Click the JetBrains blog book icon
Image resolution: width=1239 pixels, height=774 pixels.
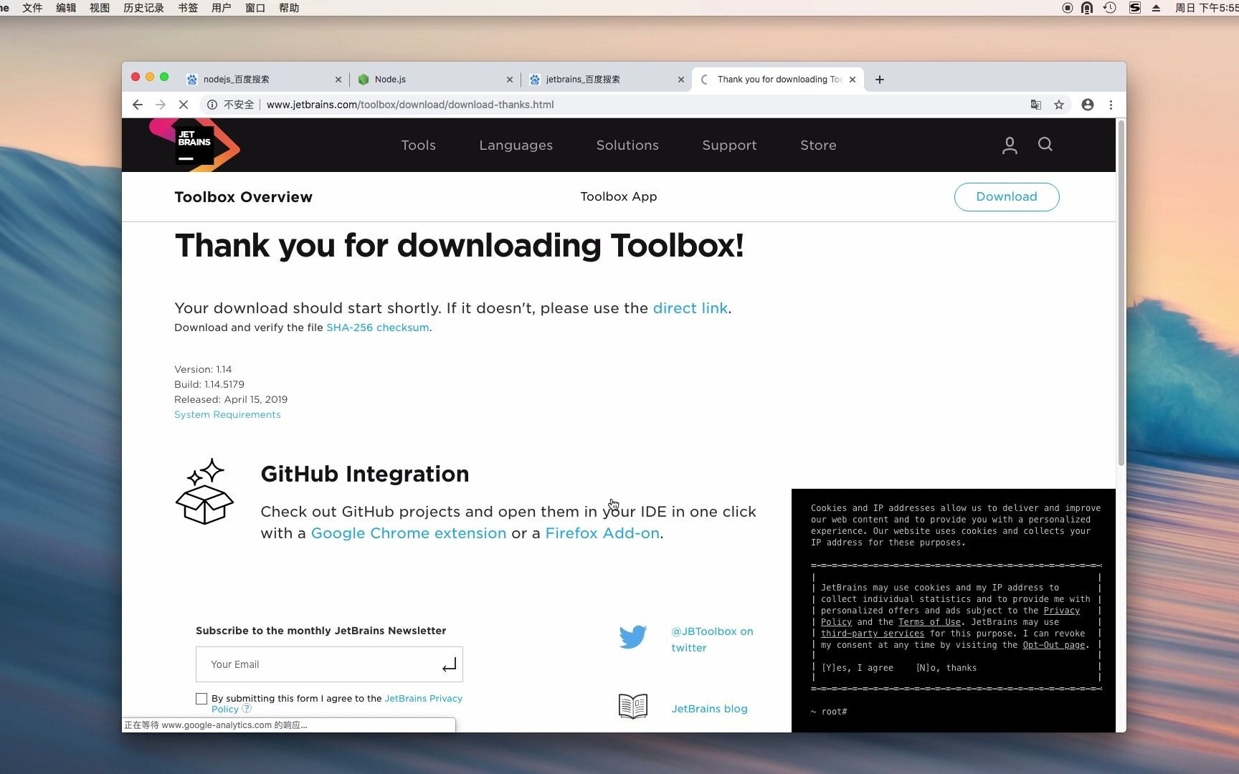tap(633, 707)
